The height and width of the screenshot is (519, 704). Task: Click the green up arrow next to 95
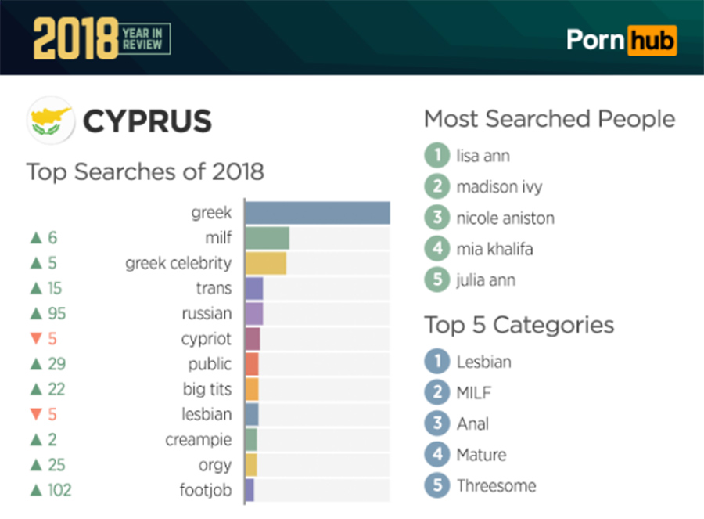coord(36,313)
